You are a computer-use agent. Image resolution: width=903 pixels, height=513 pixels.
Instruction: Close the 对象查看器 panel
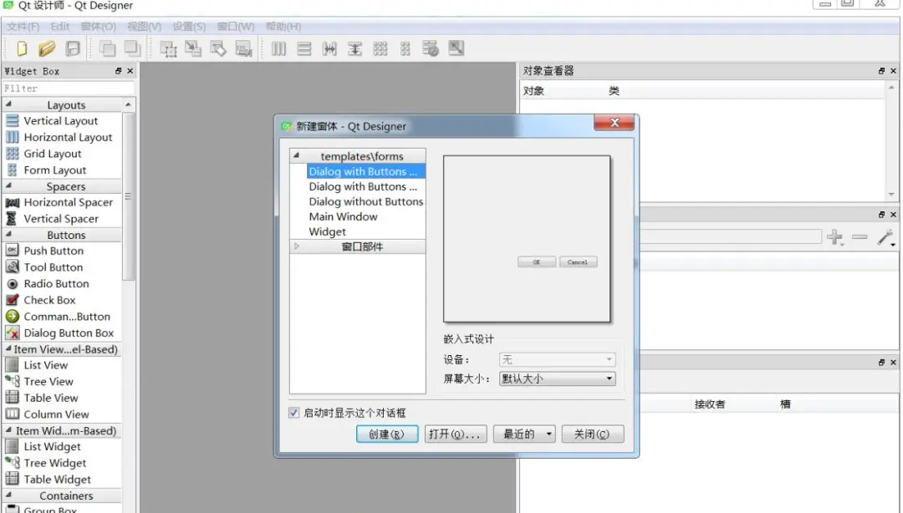(x=893, y=71)
